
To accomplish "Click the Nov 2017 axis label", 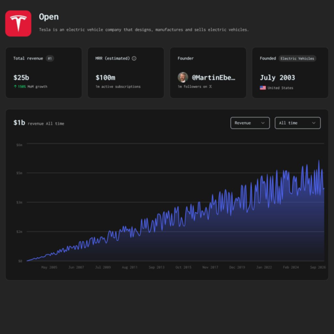I will [x=210, y=267].
